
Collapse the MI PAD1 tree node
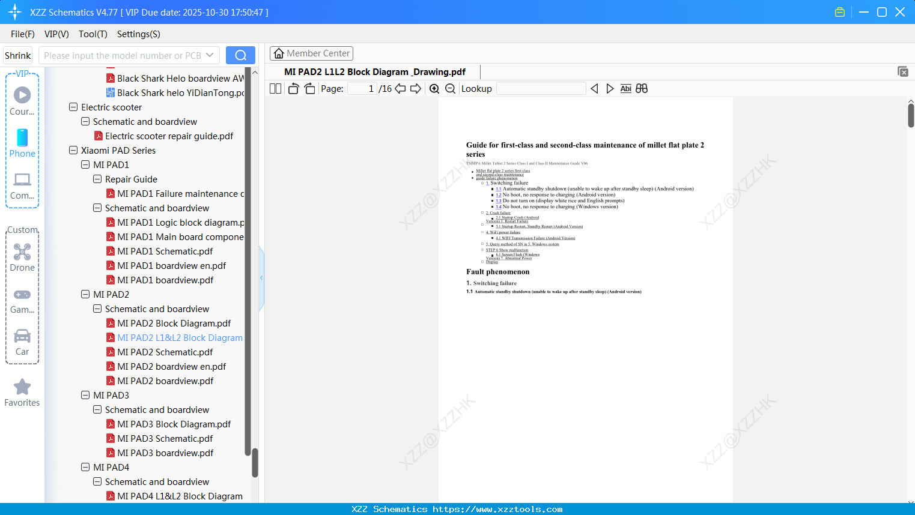[85, 165]
